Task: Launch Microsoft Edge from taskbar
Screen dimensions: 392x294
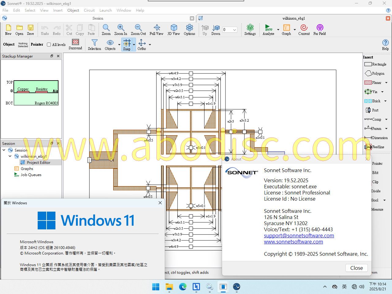Action: coord(183,287)
